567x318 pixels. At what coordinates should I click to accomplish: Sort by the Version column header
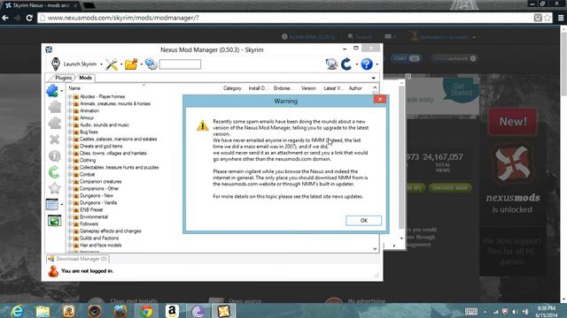308,88
